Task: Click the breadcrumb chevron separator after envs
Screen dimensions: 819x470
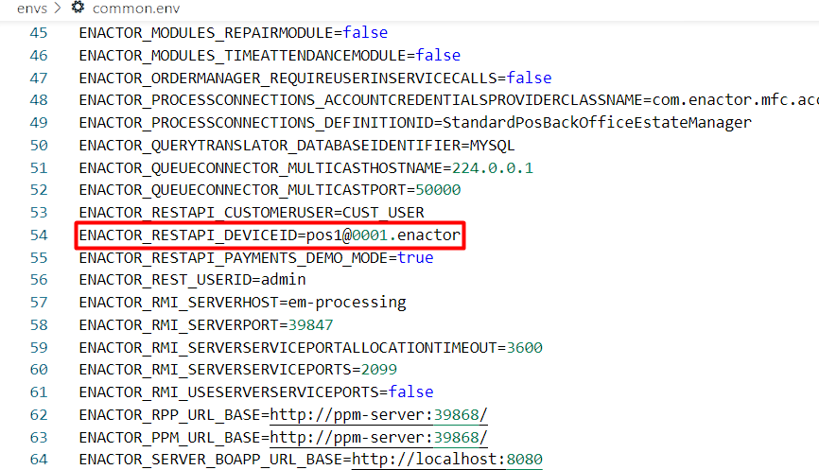Action: click(x=59, y=9)
